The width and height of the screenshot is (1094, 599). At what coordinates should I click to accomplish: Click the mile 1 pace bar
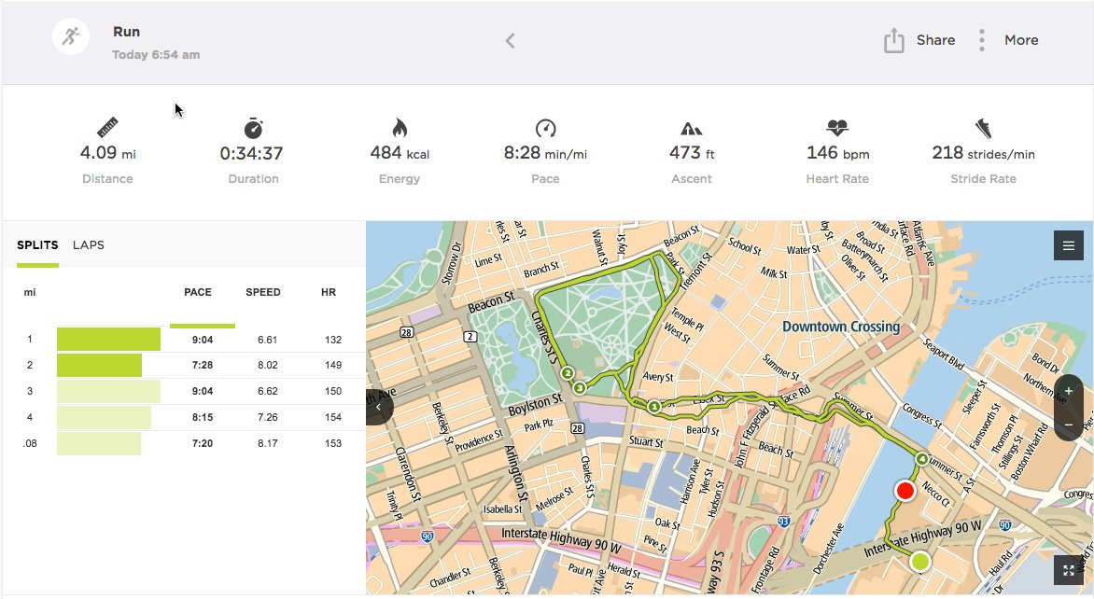coord(108,339)
